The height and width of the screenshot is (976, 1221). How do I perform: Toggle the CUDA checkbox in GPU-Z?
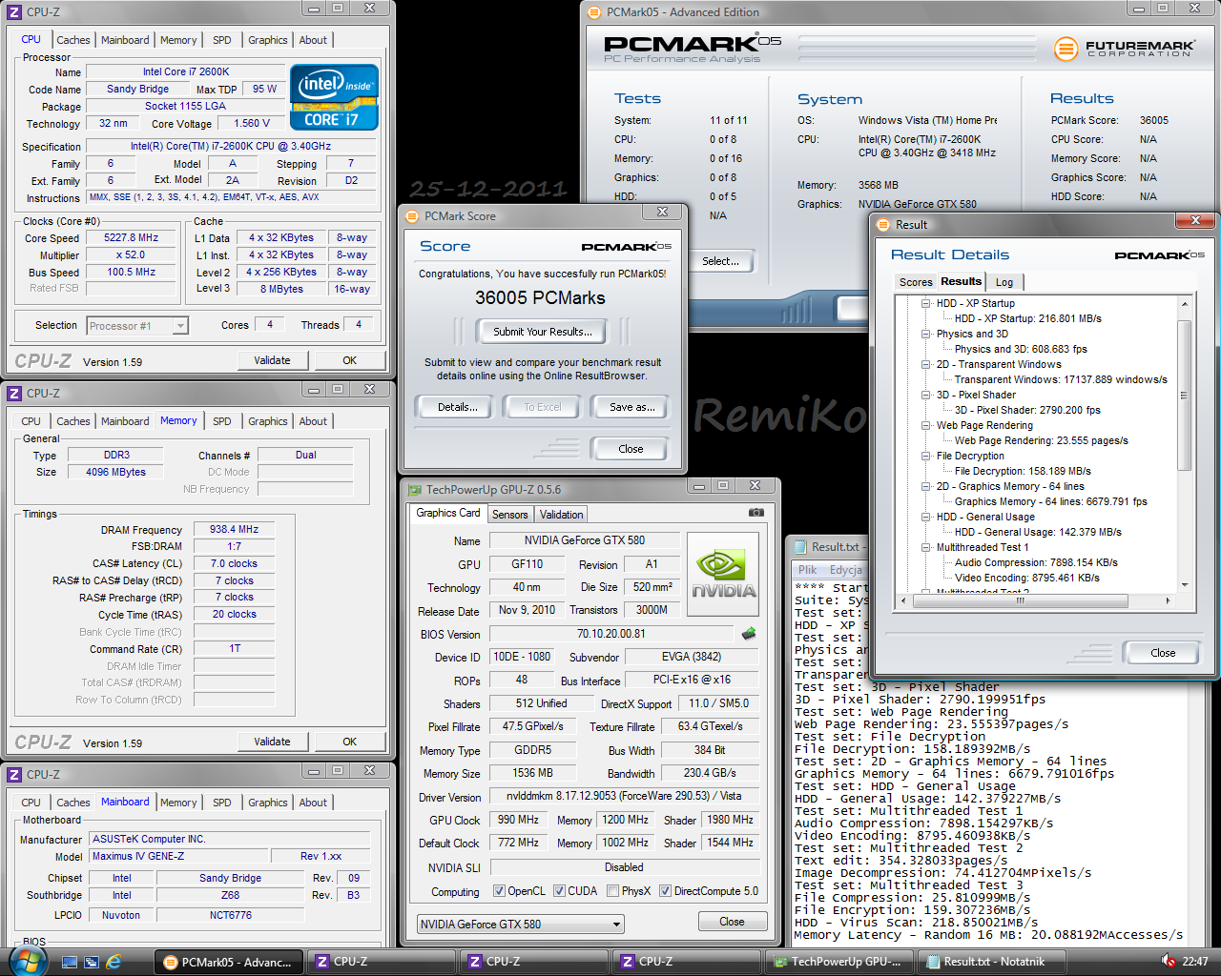559,891
